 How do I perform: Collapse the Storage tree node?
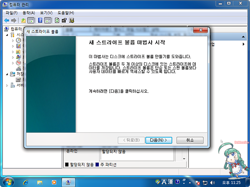point(7,74)
